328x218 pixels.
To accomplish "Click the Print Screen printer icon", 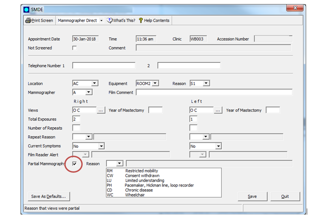I will coord(28,20).
